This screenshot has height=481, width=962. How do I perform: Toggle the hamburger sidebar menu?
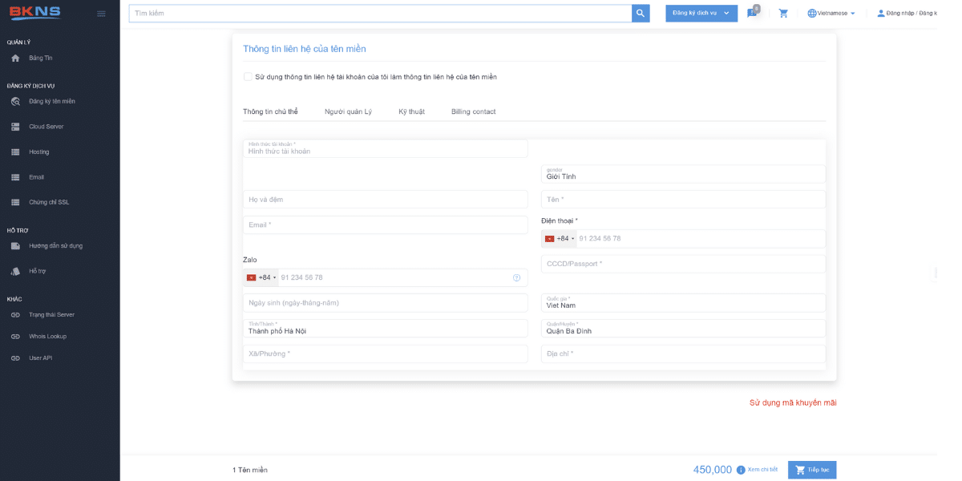tap(101, 14)
